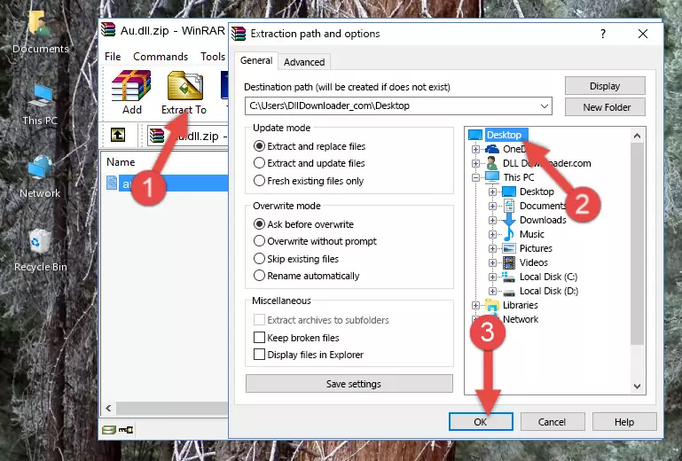Open the Commands menu in WinRAR
Viewport: 682px width, 461px height.
point(161,57)
